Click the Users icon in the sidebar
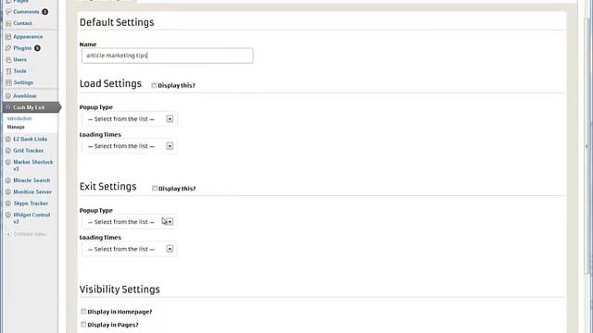593x333 pixels. [8, 59]
